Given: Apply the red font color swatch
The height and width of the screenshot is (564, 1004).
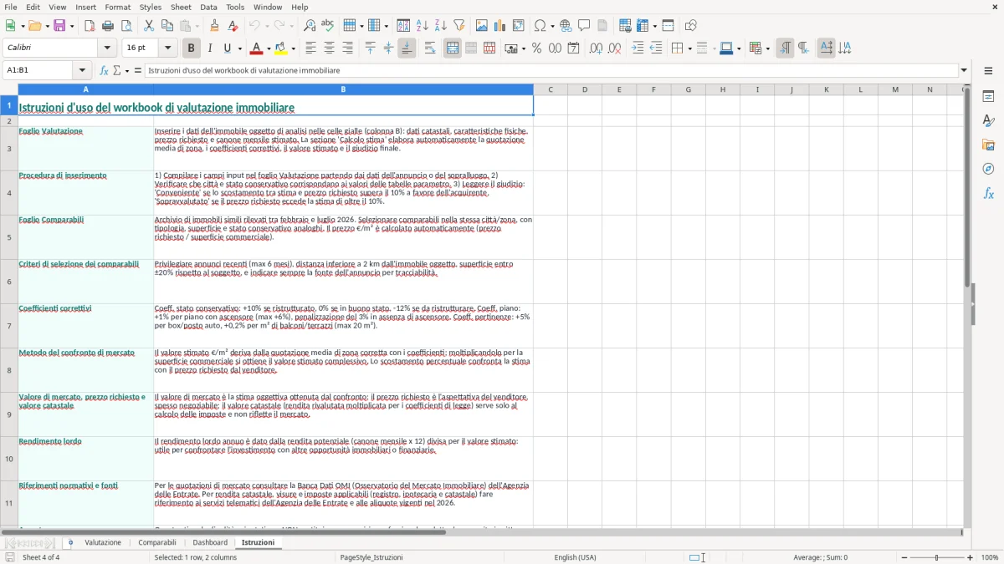Looking at the screenshot, I should pos(257,48).
